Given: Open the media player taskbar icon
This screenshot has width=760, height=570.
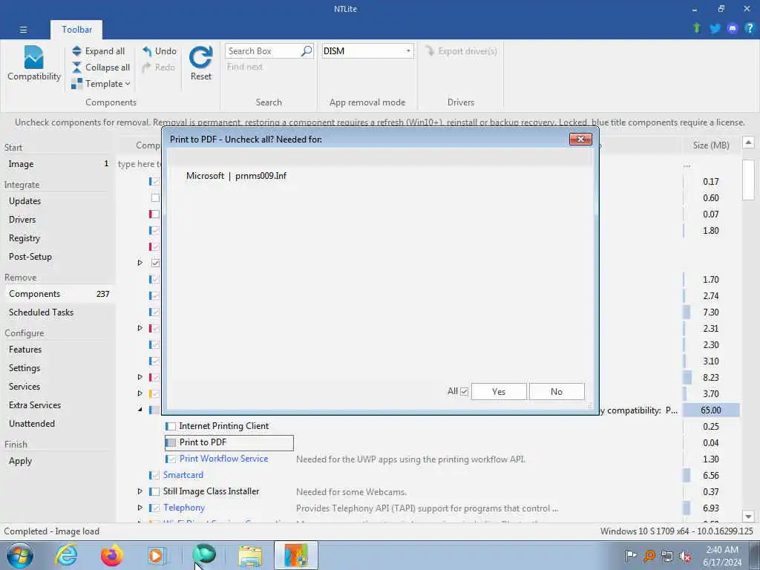Looking at the screenshot, I should 157,555.
